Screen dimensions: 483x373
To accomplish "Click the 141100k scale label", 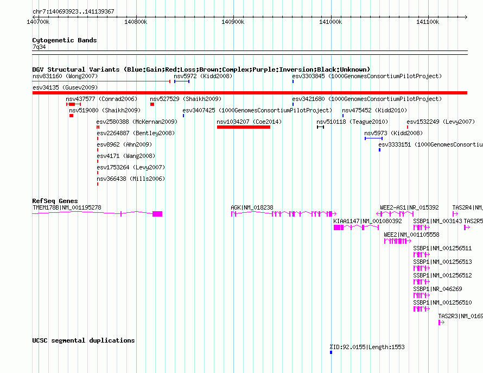I will tap(428, 22).
